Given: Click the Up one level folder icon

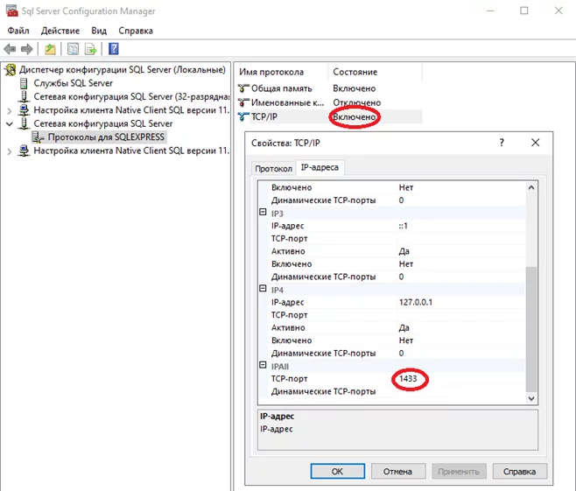Looking at the screenshot, I should point(51,49).
